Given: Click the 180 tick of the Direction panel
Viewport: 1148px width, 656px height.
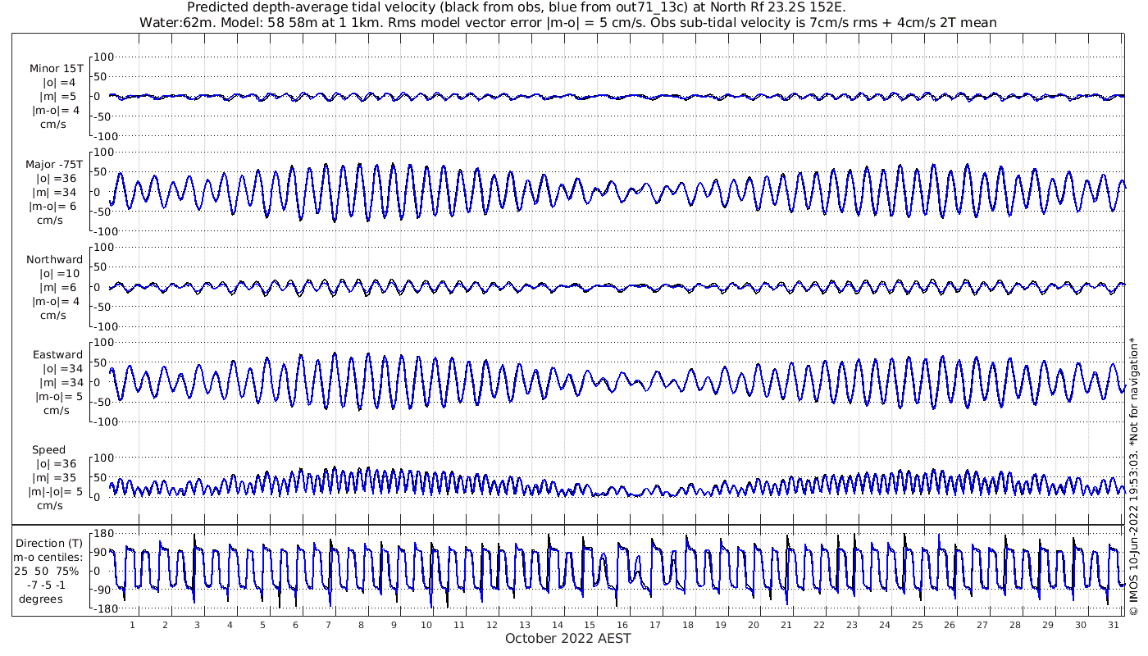Looking at the screenshot, I should [x=104, y=534].
